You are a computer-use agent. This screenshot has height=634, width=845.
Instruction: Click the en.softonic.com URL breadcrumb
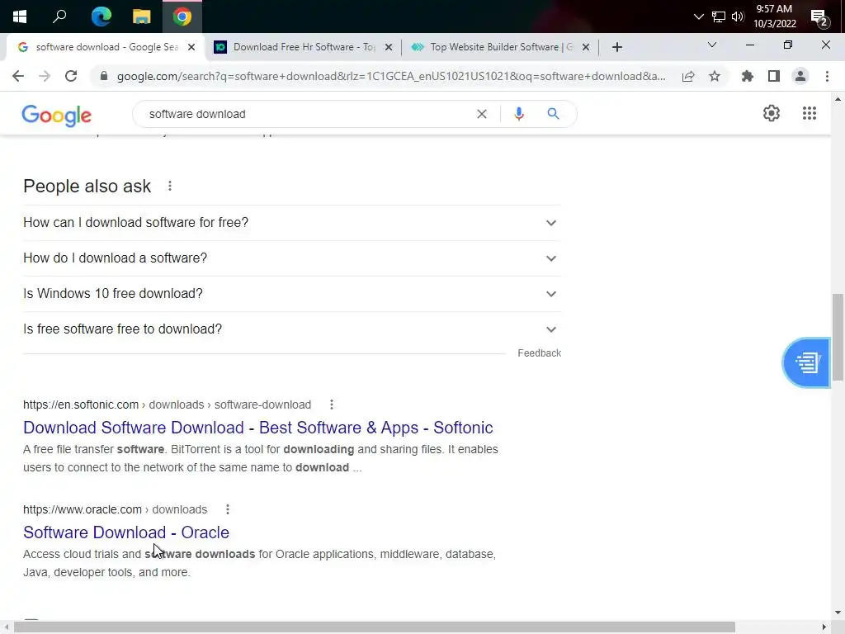click(167, 405)
